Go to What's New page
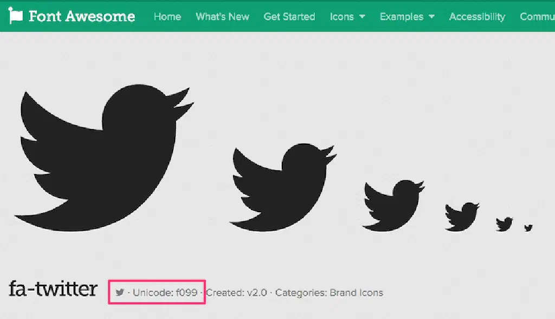Screen dimensions: 555x319 222,17
